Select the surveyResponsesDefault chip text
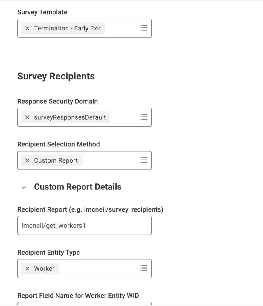 [70, 117]
